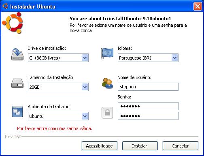Click the 'Instalador Ubuntu' title bar text
Screen dimensions: 204x156
[x=33, y=6]
